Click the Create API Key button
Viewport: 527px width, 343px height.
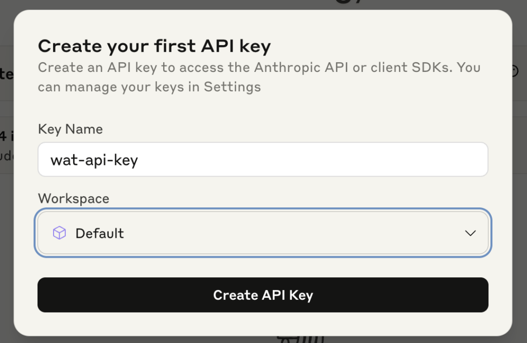(262, 295)
